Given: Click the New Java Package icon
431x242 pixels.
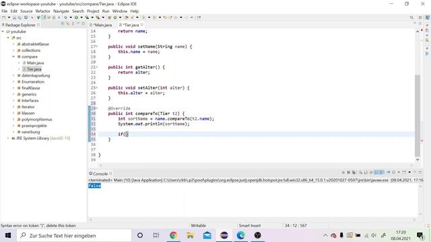Looking at the screenshot, I should pyautogui.click(x=109, y=17).
